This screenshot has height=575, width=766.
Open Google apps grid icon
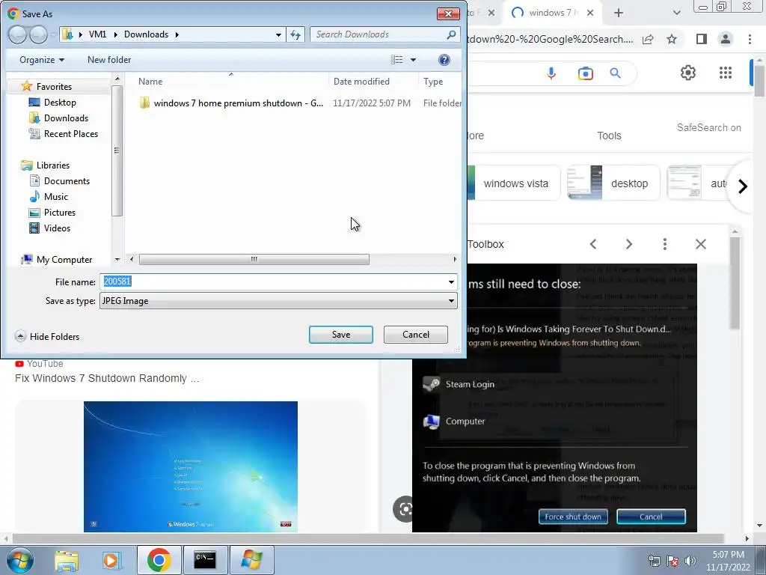726,73
